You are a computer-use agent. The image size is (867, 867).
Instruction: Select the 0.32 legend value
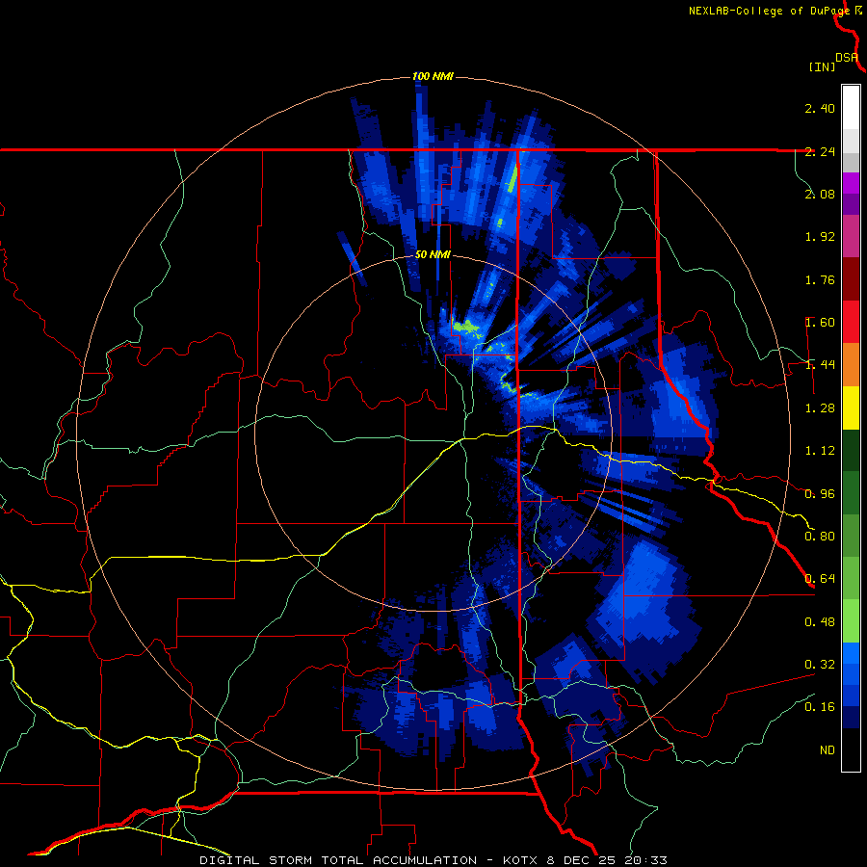(x=820, y=665)
